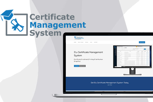153x102 pixels.
Task: Click the gray Request a Demo button
Action: [x=82, y=66]
